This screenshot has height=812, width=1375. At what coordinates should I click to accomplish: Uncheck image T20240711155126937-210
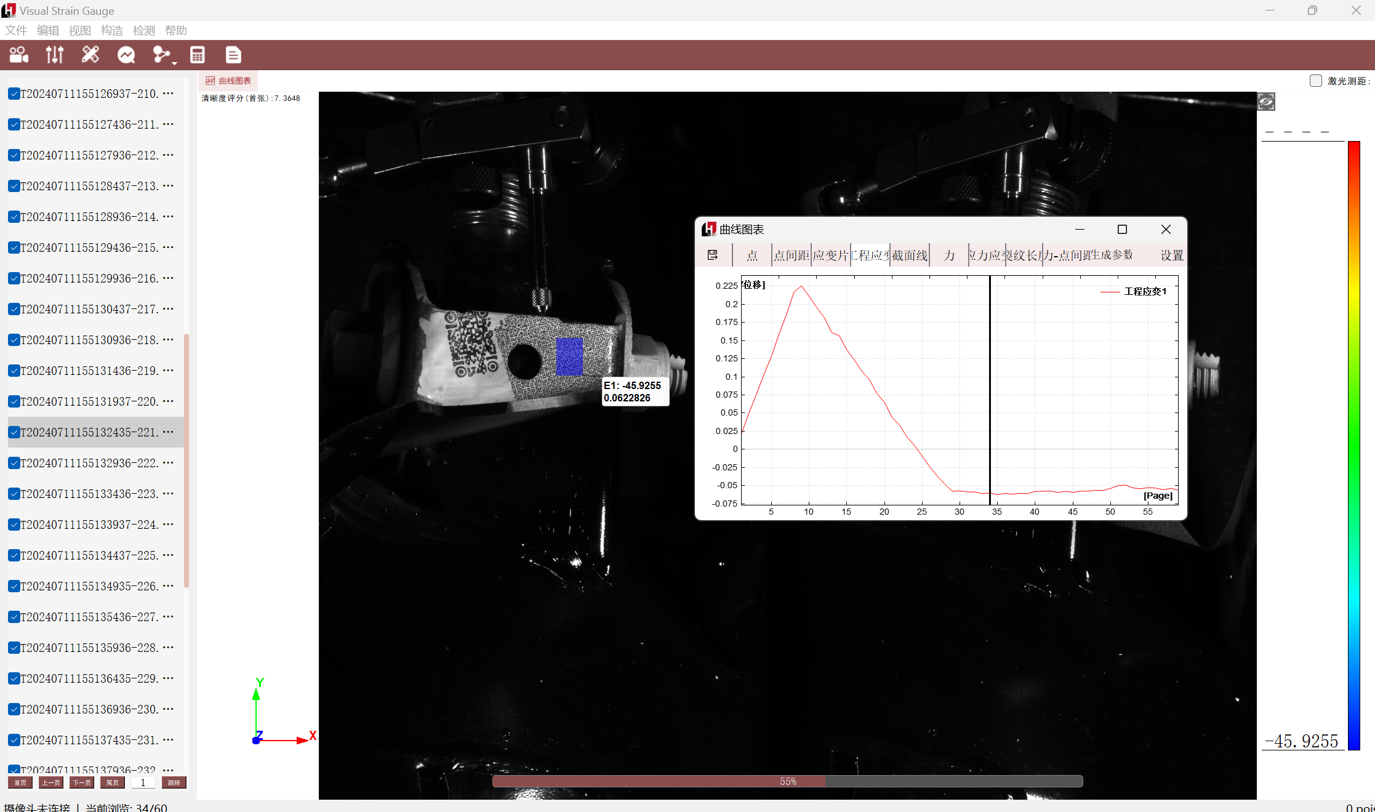tap(14, 94)
